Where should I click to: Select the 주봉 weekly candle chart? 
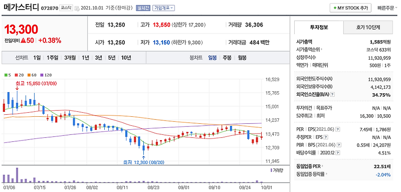pyautogui.click(x=227, y=58)
